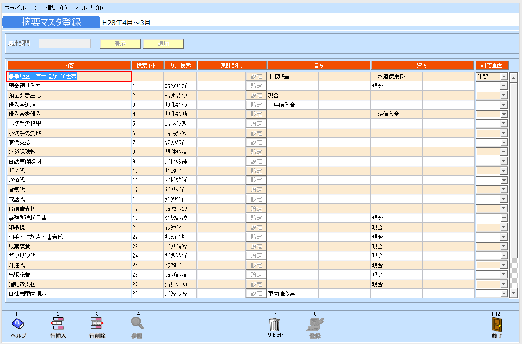
Task: Open the ヘルプ(H) menu
Action: point(90,8)
